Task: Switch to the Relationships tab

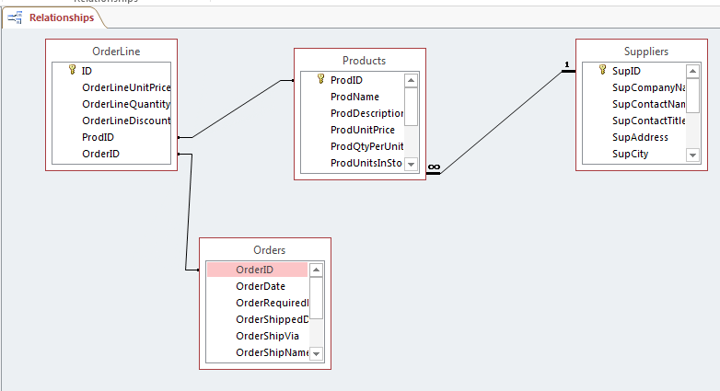Action: 61,17
